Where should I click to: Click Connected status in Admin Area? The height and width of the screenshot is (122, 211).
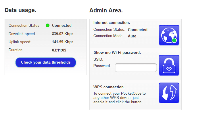click(x=137, y=30)
